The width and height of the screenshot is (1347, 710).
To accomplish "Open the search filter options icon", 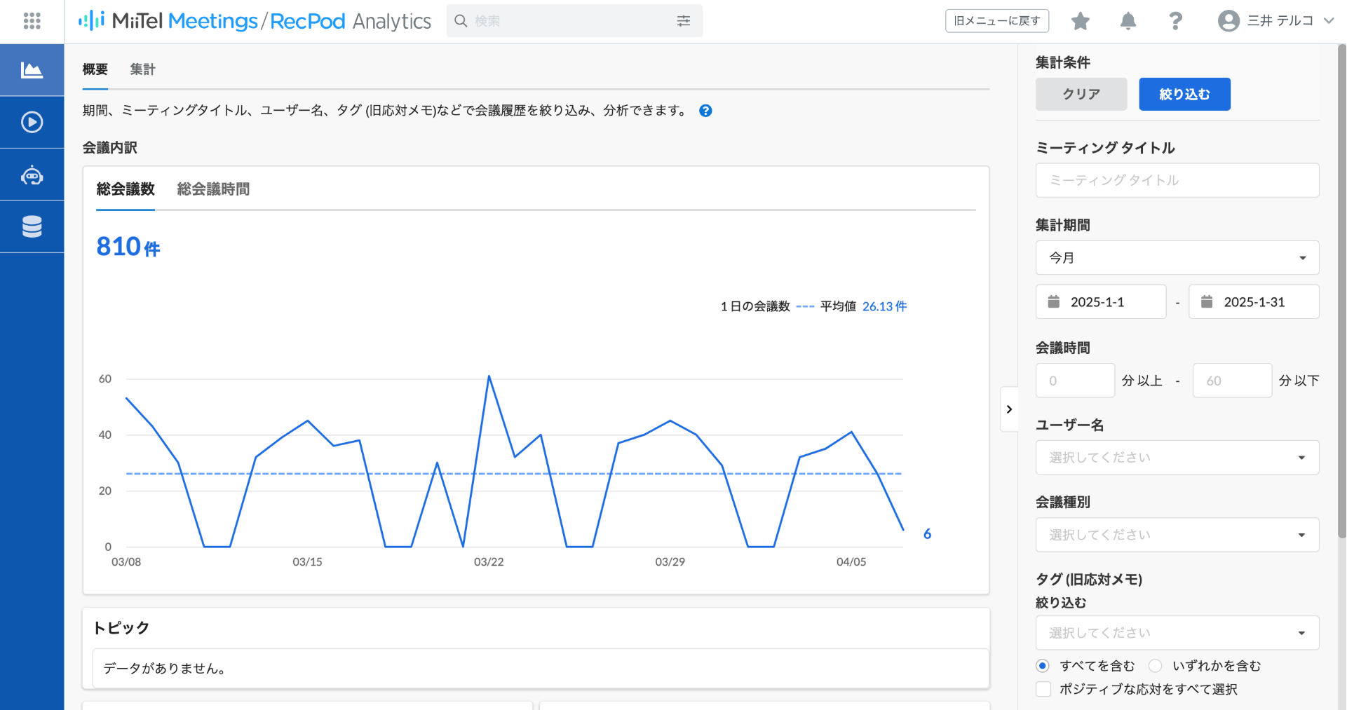I will (x=684, y=21).
